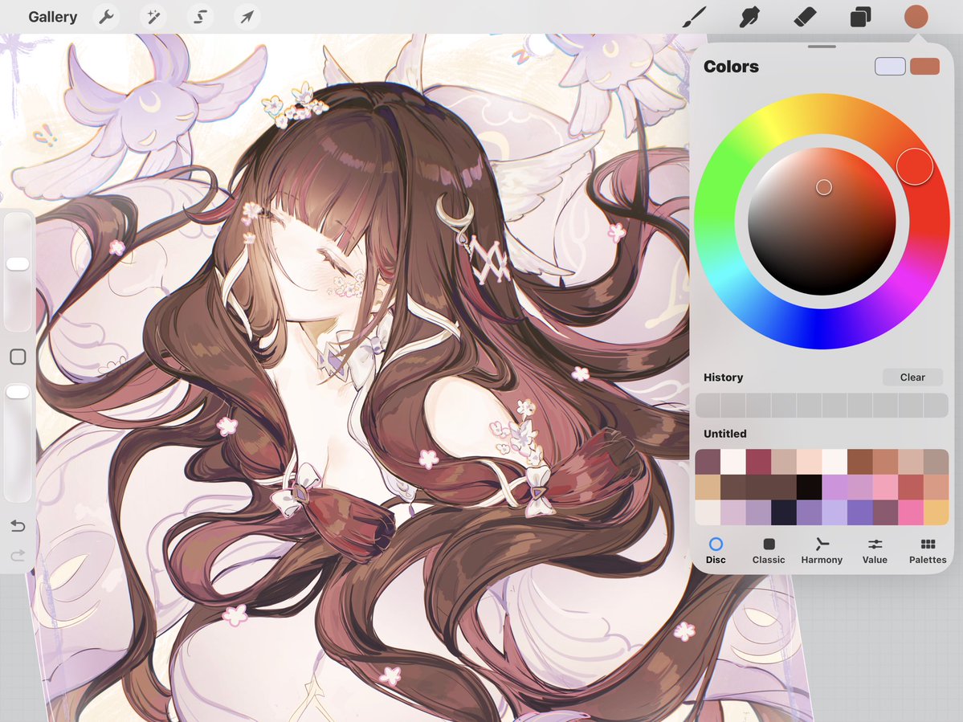The width and height of the screenshot is (963, 722).
Task: Switch to the Classic color tab
Action: [x=769, y=551]
